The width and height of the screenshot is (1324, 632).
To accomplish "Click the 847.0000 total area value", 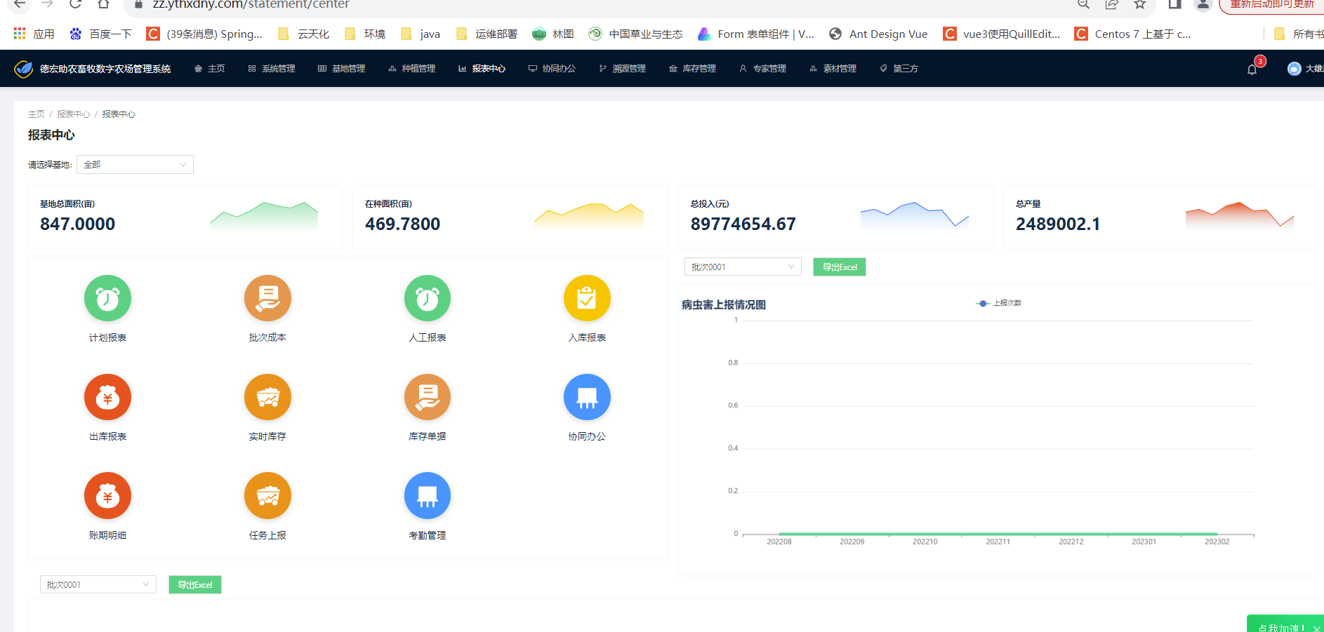I will point(78,224).
